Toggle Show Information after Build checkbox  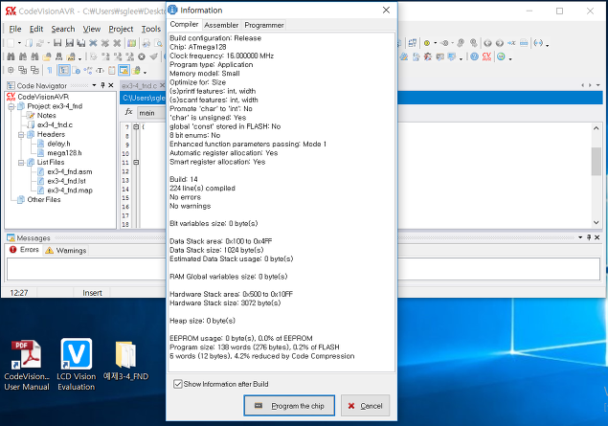click(178, 384)
